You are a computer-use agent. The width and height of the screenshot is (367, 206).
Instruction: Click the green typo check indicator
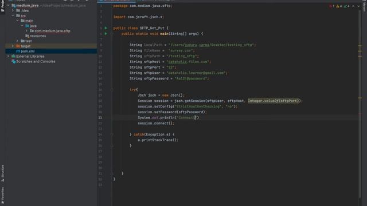point(346,6)
